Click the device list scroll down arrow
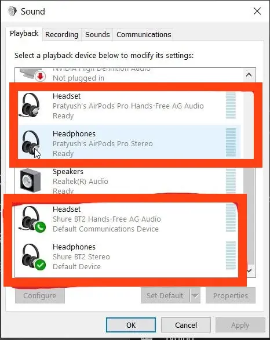270x340 pixels. pos(249,270)
